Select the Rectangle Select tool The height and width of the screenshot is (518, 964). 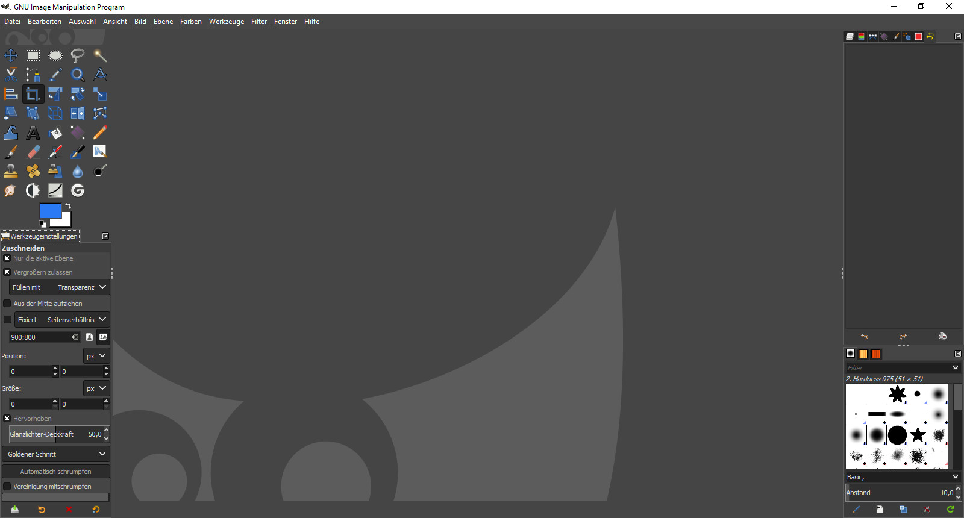click(33, 55)
